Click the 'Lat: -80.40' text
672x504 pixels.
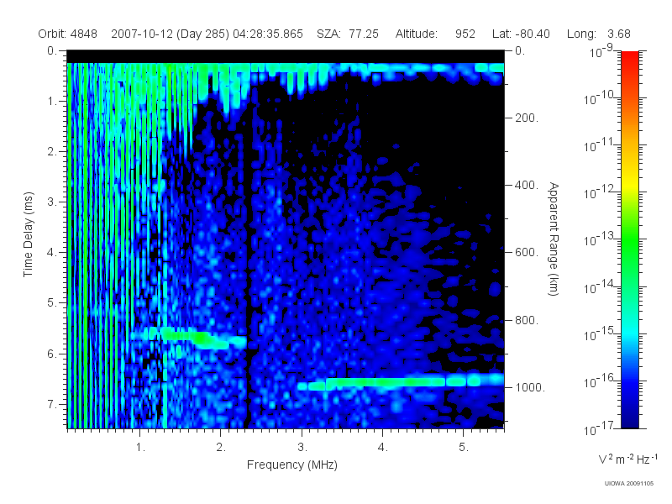pyautogui.click(x=521, y=34)
